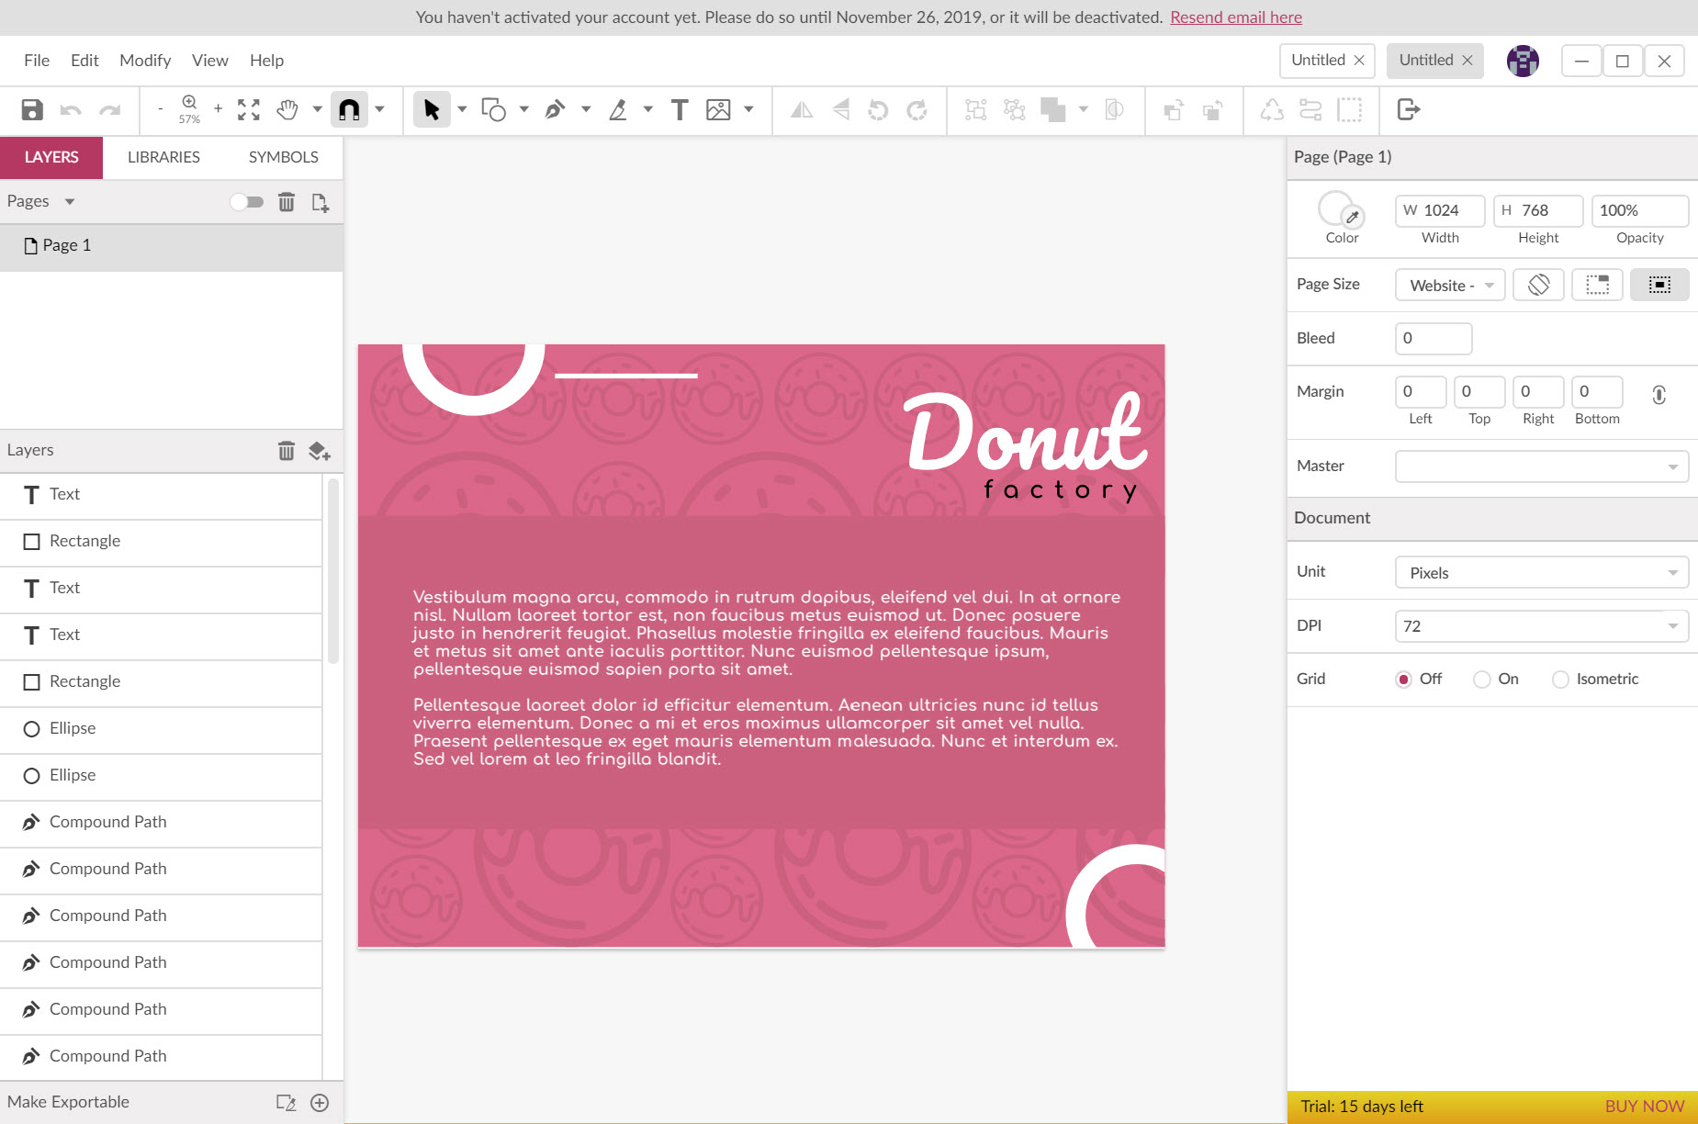Select Grid Off radio button
The width and height of the screenshot is (1698, 1124).
tap(1403, 680)
